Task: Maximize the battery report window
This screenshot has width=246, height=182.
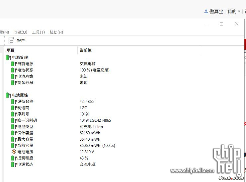Action: pyautogui.click(x=221, y=24)
